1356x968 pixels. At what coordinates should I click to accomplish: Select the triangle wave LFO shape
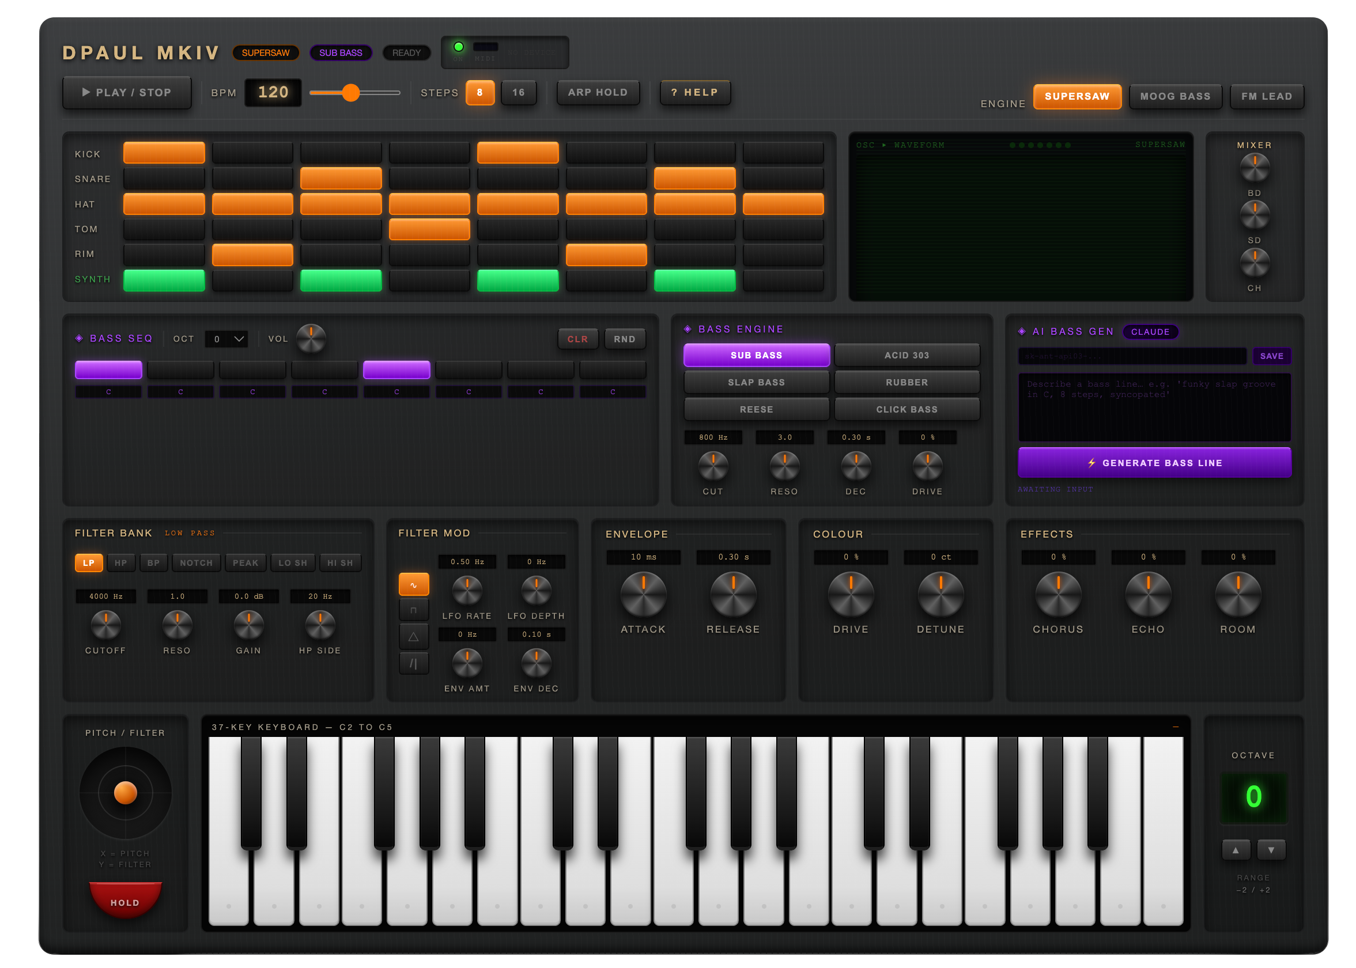[x=414, y=636]
